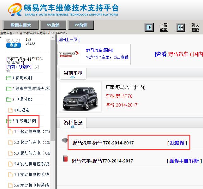Click 包含15个车型，点击查看 link
The height and width of the screenshot is (189, 203).
click(x=107, y=57)
